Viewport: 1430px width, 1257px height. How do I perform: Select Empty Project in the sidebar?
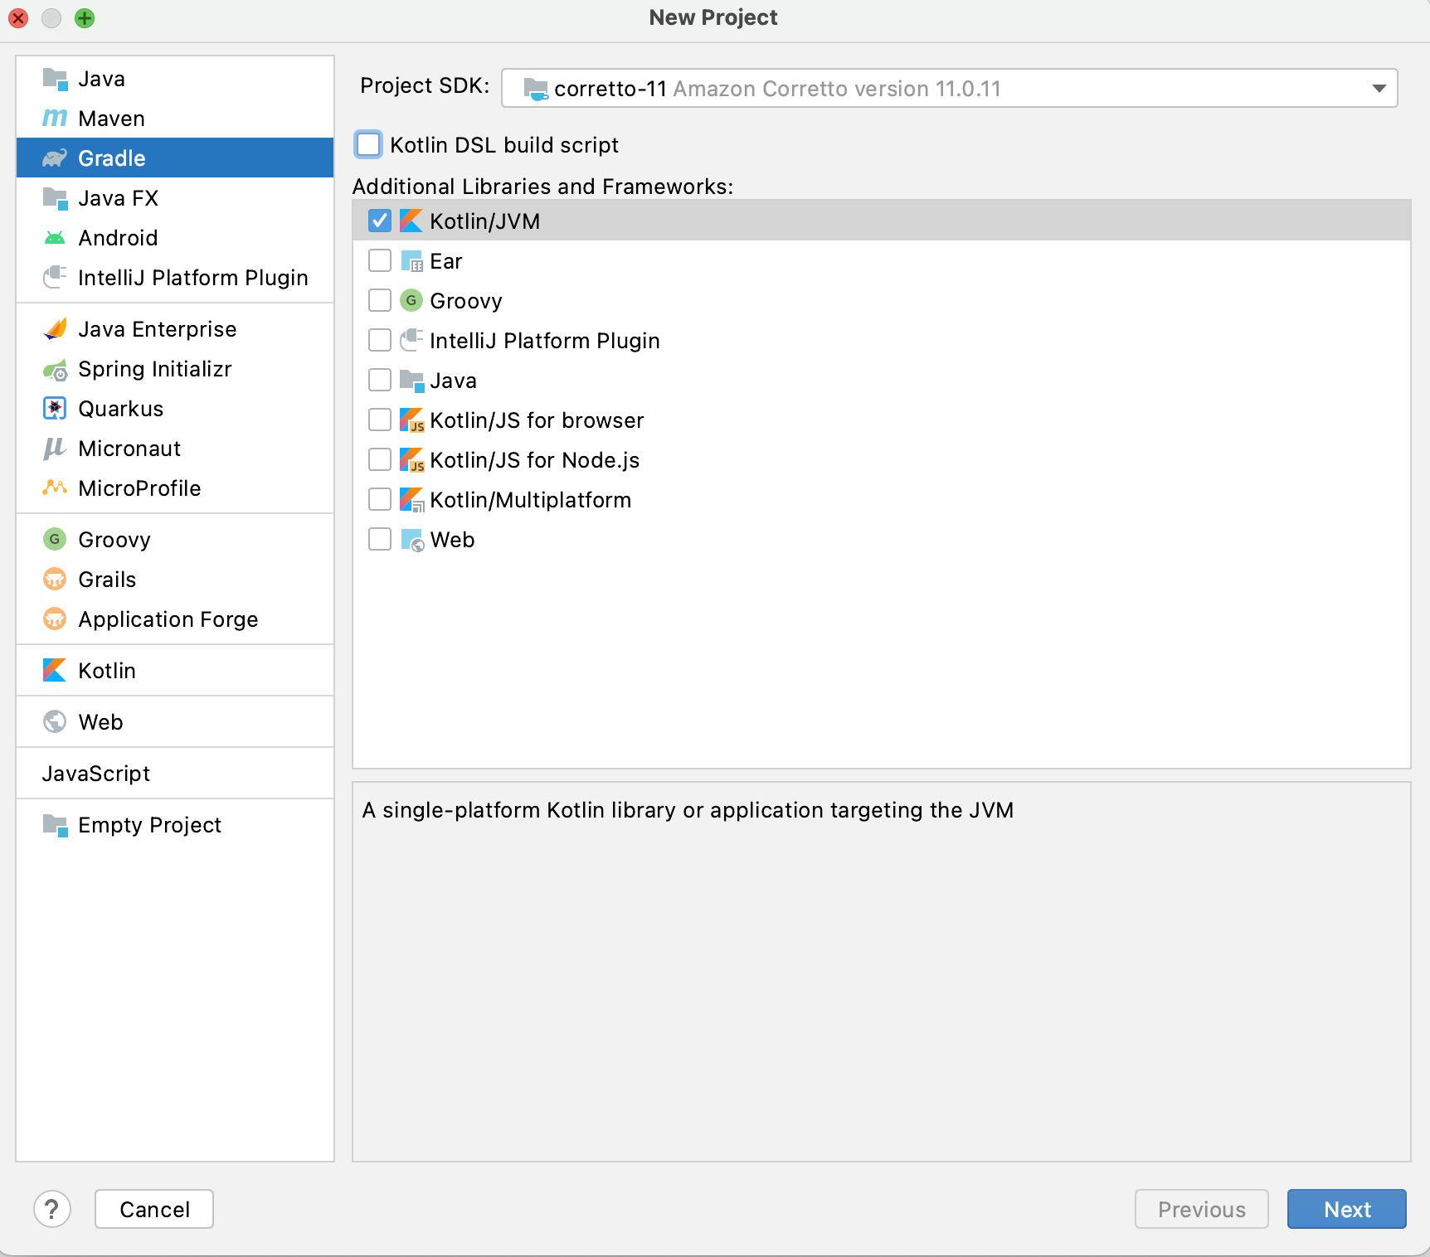(x=175, y=825)
